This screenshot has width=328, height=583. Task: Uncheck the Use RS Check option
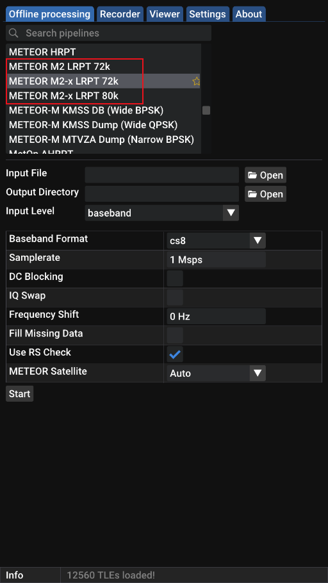(x=175, y=354)
